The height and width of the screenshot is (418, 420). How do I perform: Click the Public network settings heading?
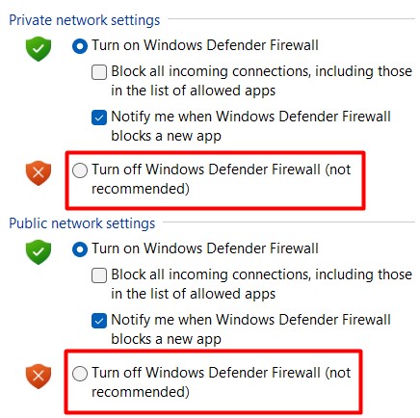(82, 223)
